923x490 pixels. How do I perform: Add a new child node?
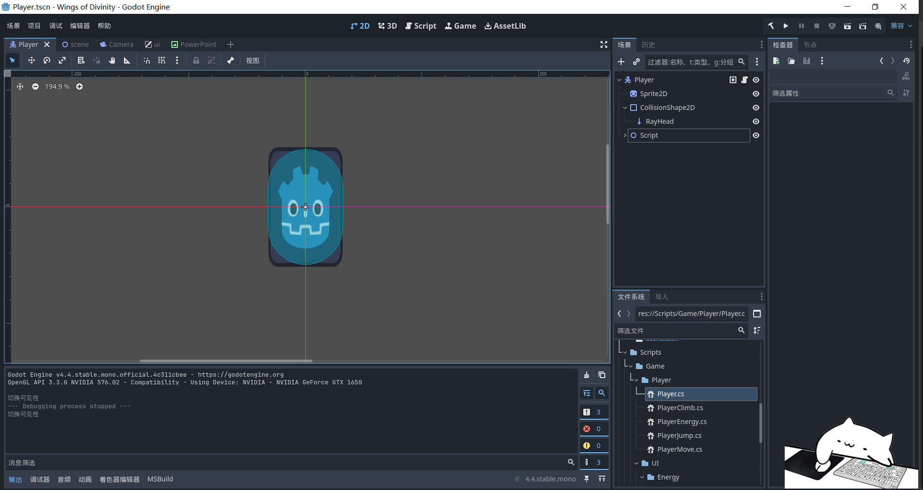[621, 62]
